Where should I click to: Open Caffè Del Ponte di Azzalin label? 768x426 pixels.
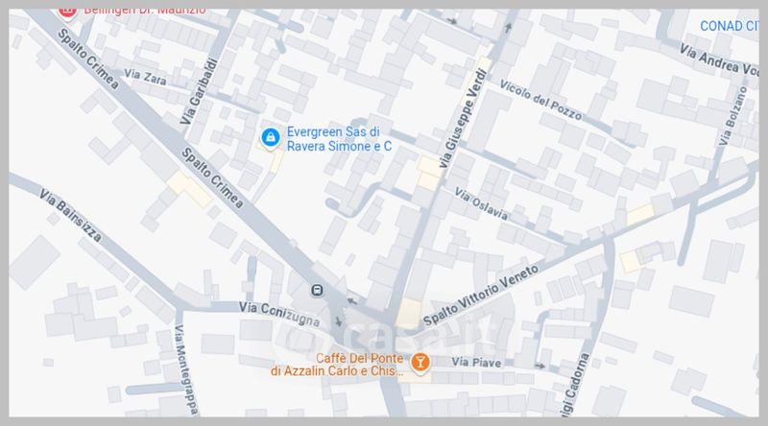click(x=338, y=365)
